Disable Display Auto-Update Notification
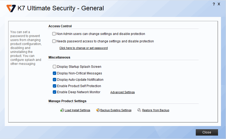Image resolution: width=226 pixels, height=139 pixels. [x=55, y=80]
